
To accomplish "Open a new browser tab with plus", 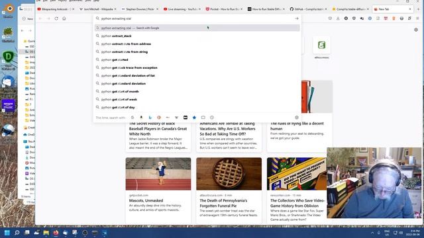I will 418,9.
